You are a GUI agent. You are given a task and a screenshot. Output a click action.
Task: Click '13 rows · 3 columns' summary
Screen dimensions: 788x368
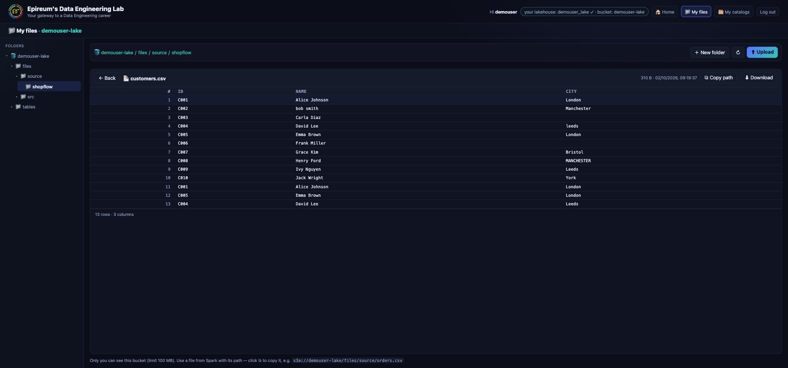[x=114, y=214]
